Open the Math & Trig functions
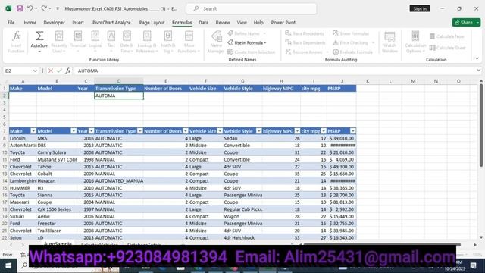Image resolution: width=485 pixels, height=273 pixels. click(x=167, y=42)
